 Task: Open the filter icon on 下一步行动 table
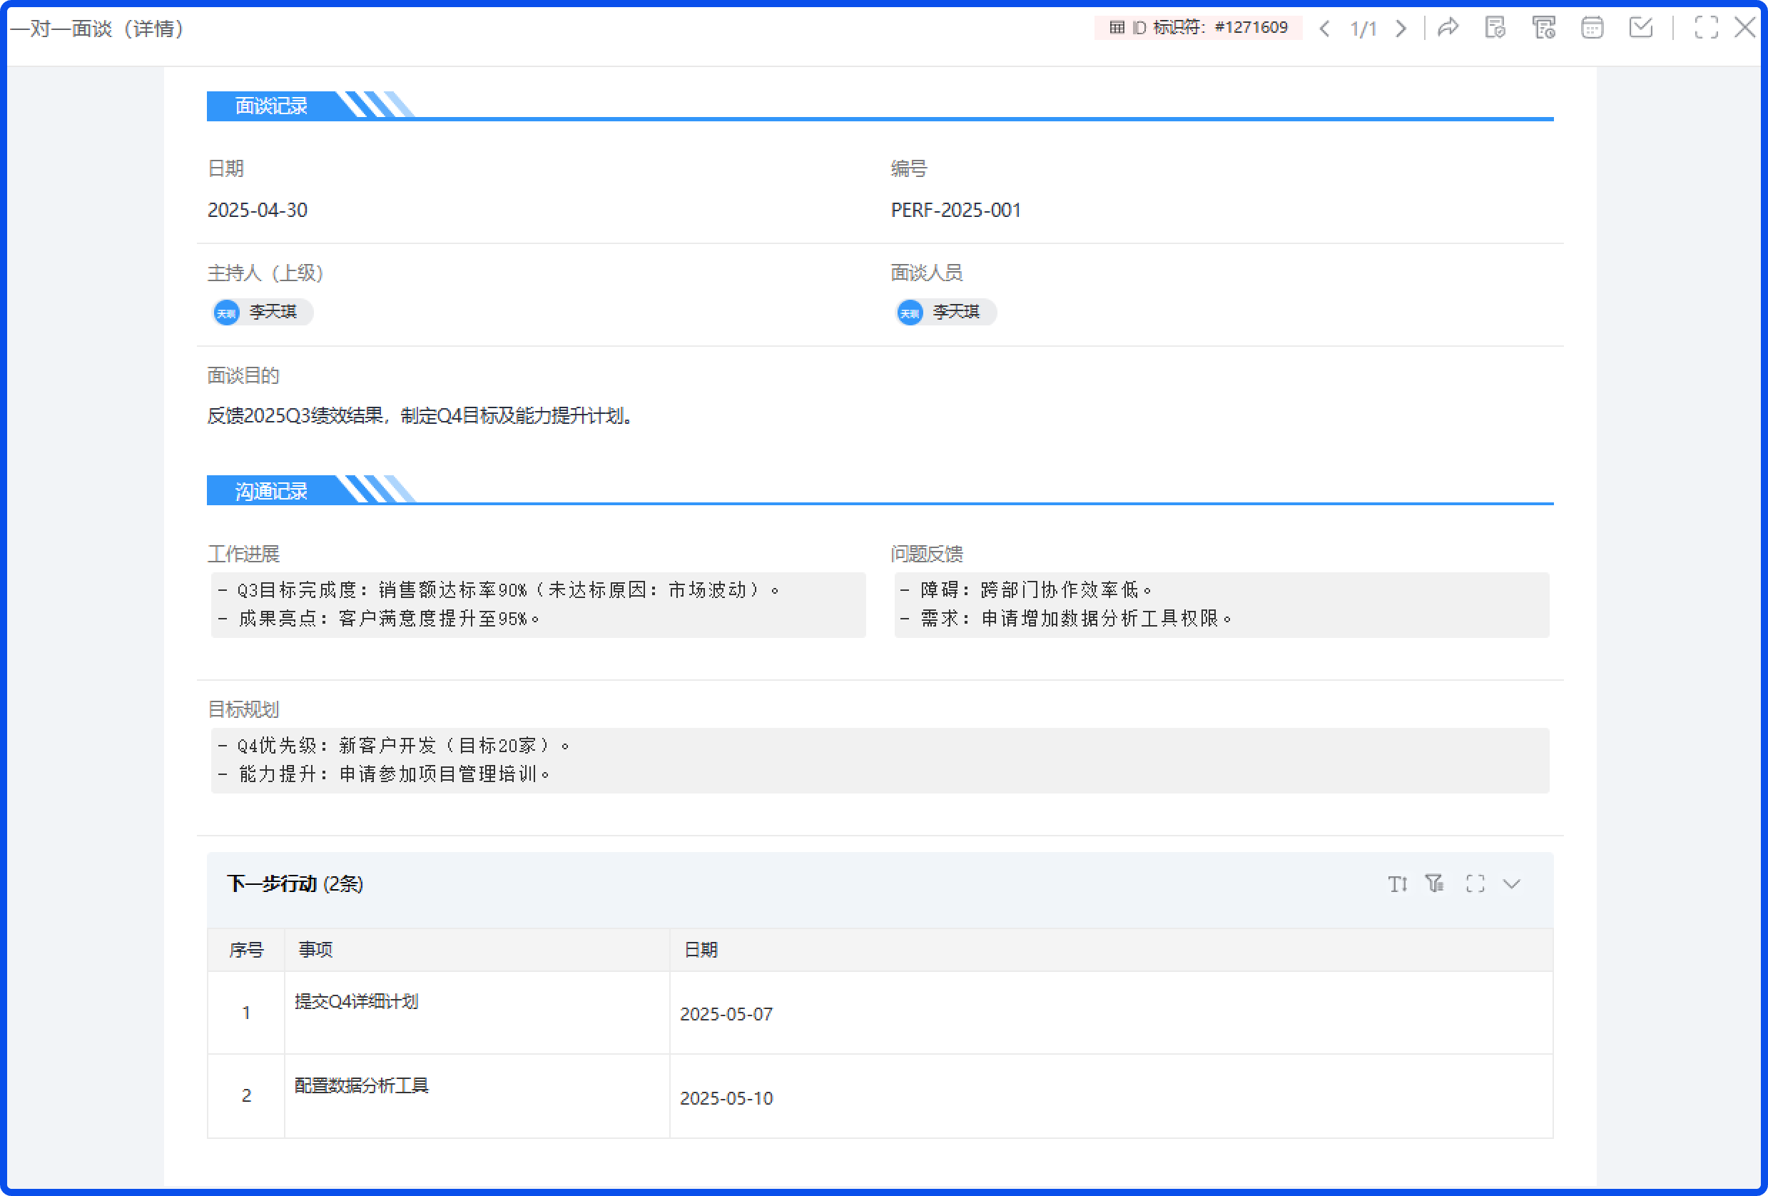coord(1436,884)
